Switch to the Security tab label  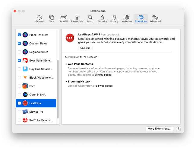[102, 21]
